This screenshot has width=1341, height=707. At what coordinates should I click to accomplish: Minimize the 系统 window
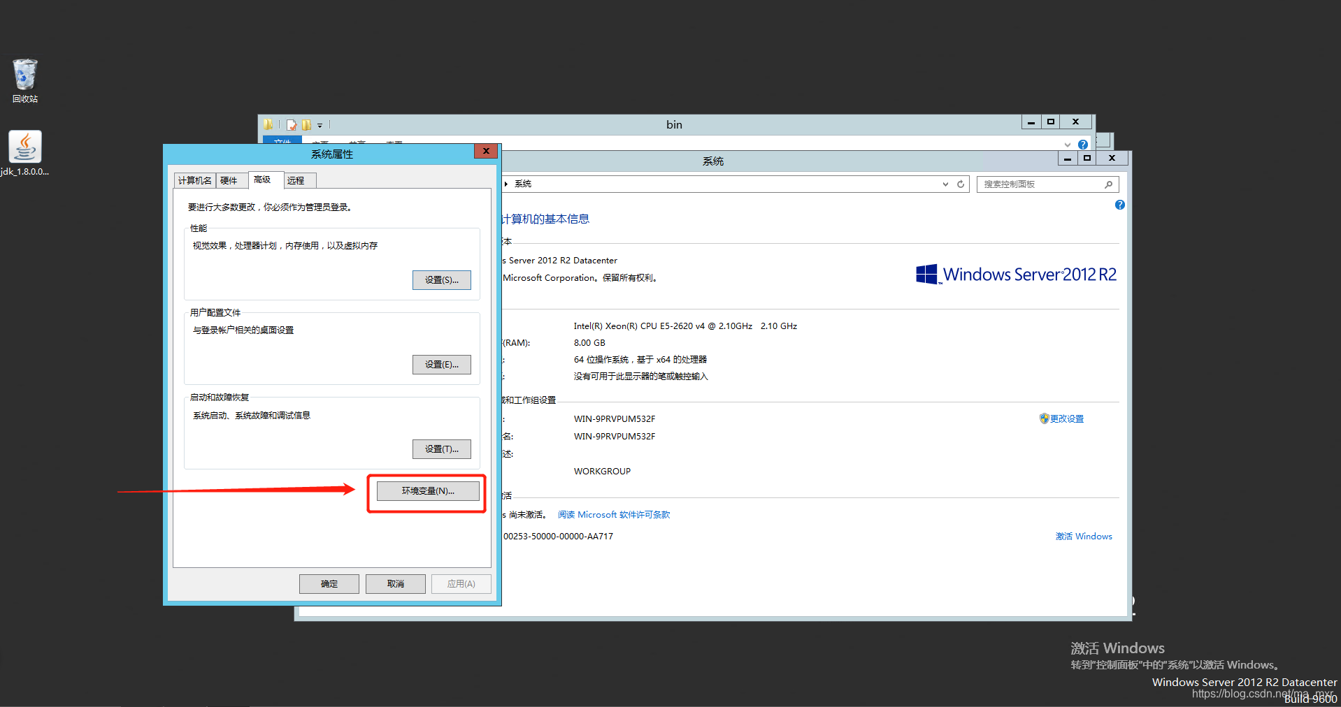point(1068,159)
